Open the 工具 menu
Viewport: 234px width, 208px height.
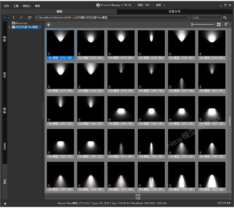[16, 6]
